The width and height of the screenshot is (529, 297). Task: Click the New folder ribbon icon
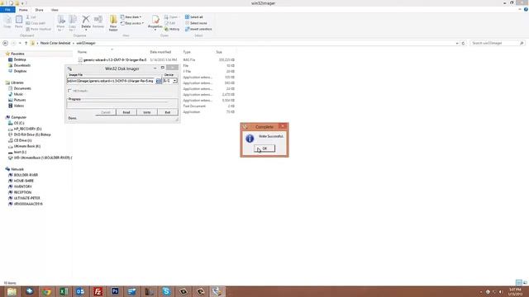tap(113, 23)
